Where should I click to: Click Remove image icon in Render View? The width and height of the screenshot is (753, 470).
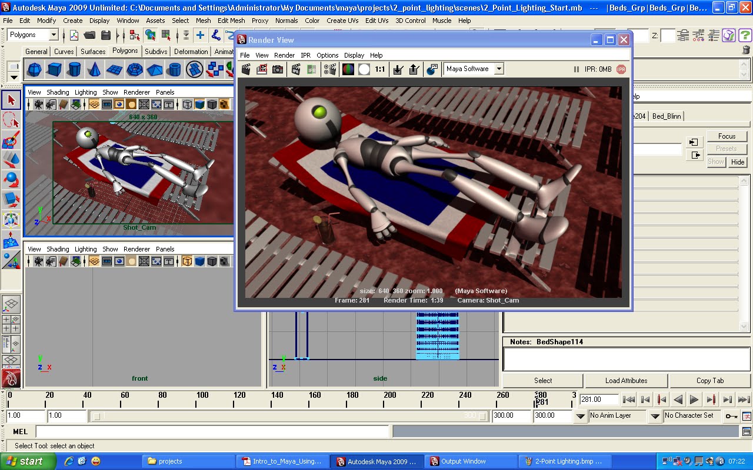414,69
